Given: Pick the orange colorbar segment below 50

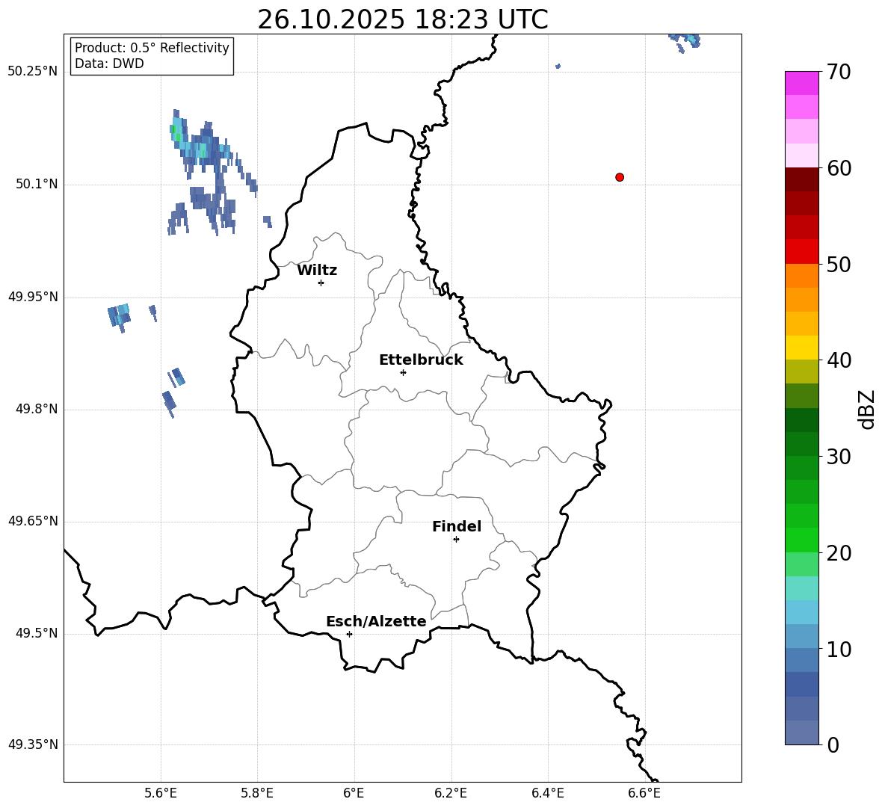Looking at the screenshot, I should (x=801, y=275).
